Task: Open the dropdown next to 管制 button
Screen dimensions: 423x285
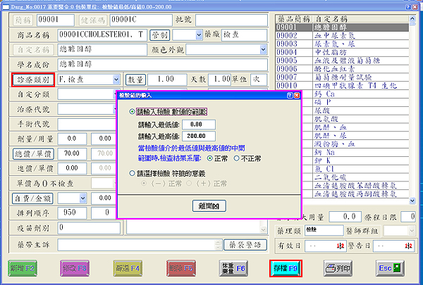Action: pos(197,34)
